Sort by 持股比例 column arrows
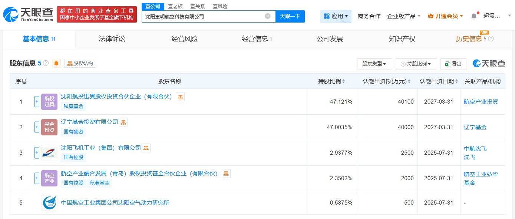515x219 pixels. click(344, 81)
